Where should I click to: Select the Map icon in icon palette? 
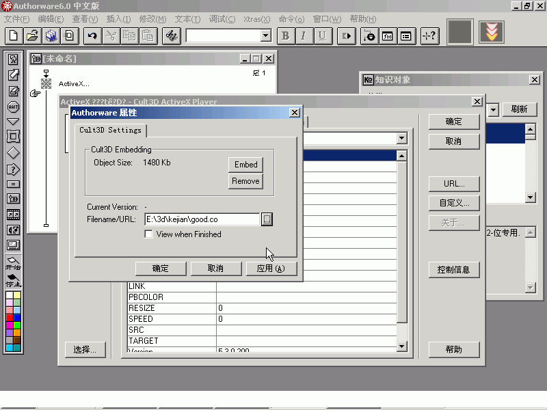point(13,199)
